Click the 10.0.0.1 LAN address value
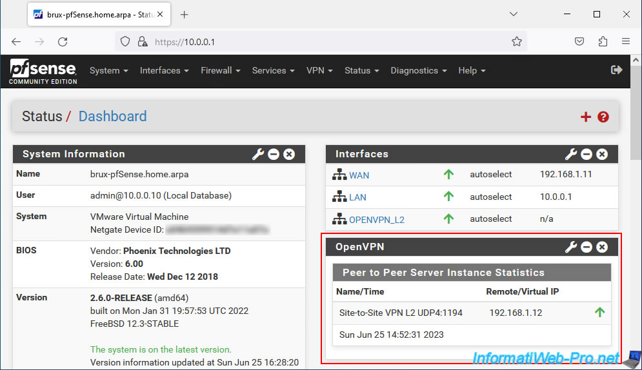Viewport: 642px width, 370px height. 556,197
